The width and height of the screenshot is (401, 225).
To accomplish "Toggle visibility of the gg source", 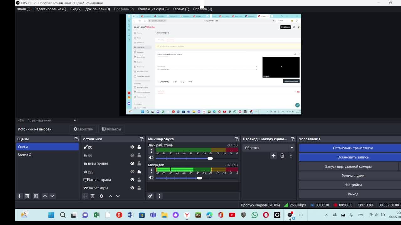I will [x=132, y=147].
